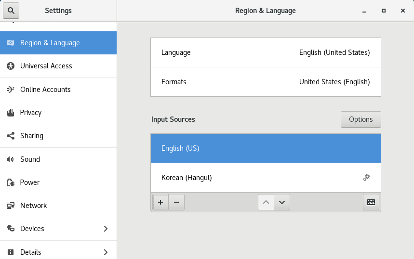
Task: Click the Online Accounts icon
Action: pyautogui.click(x=10, y=90)
